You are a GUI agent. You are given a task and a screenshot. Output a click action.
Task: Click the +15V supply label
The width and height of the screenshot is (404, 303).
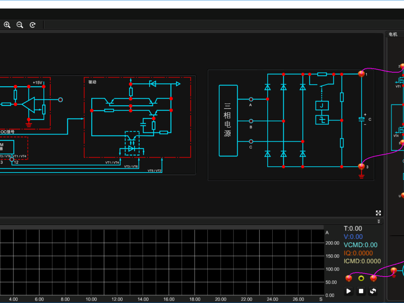tap(37, 83)
